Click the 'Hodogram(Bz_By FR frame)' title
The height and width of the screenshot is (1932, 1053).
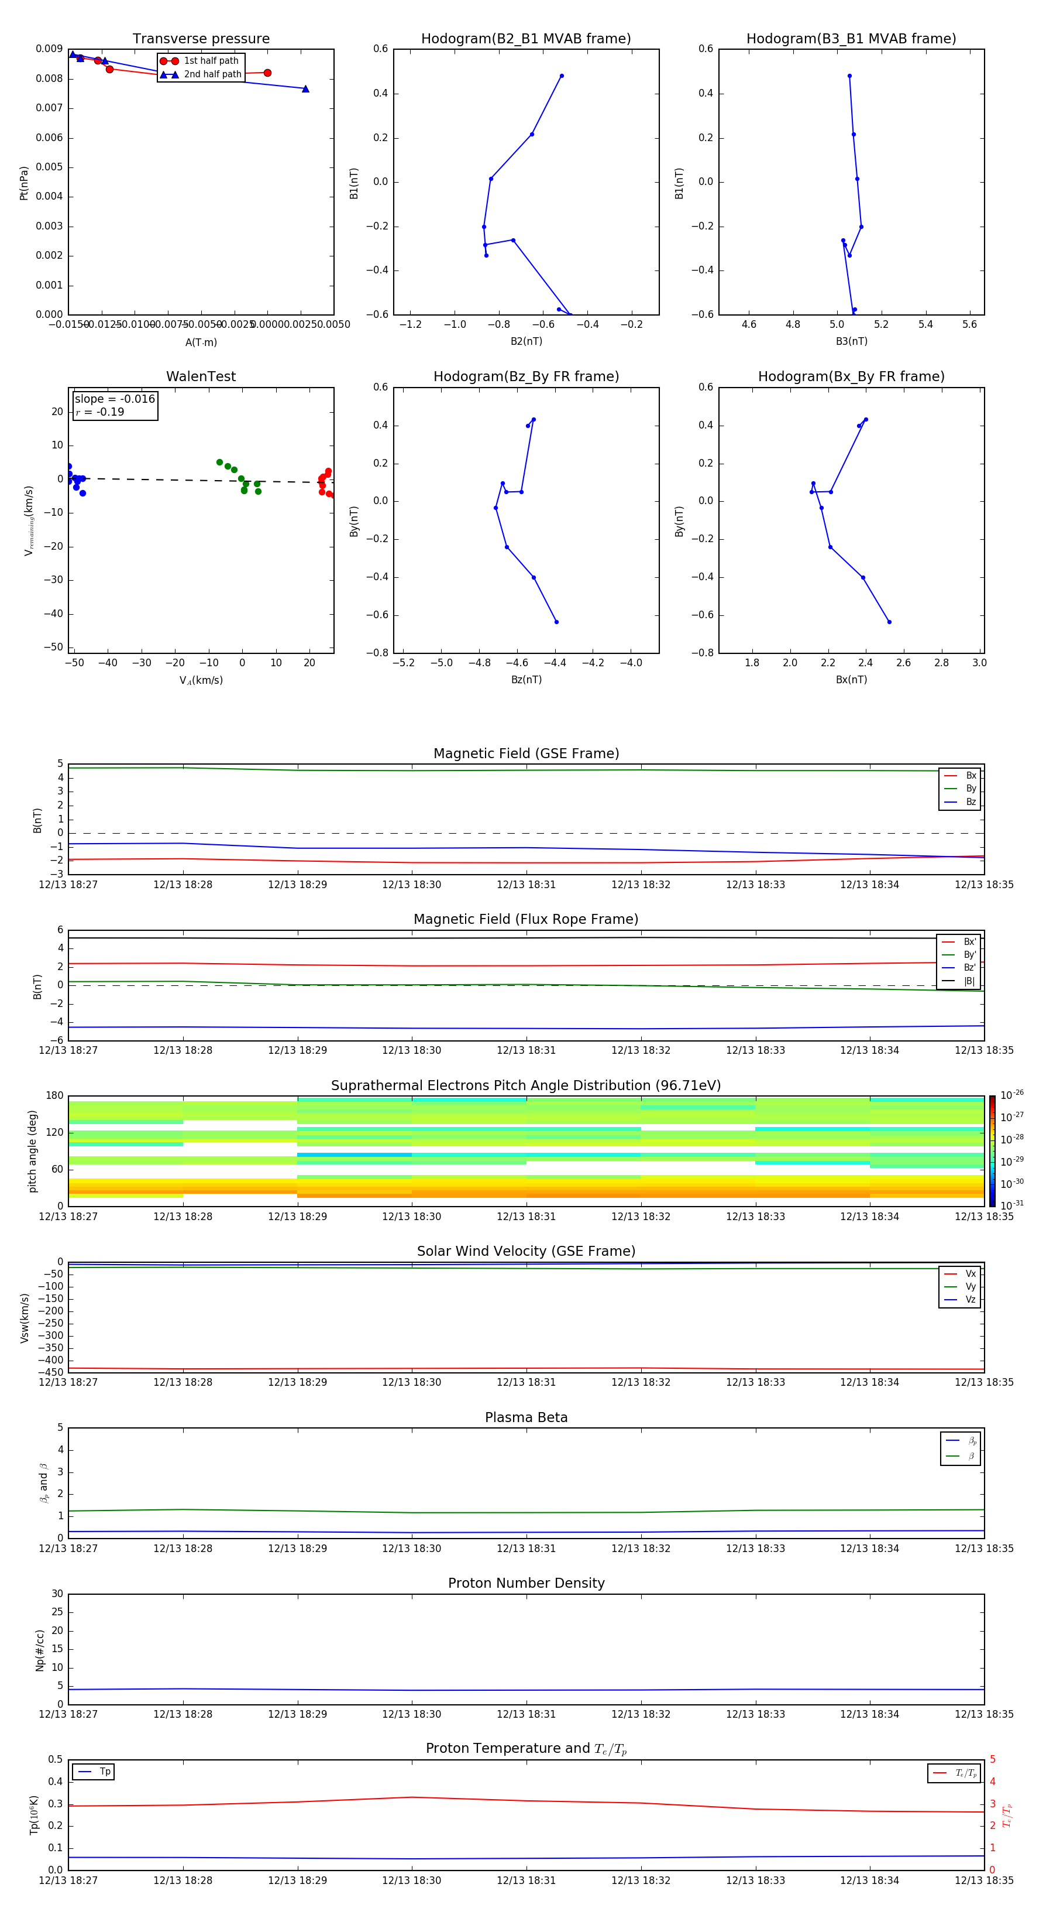click(x=526, y=376)
